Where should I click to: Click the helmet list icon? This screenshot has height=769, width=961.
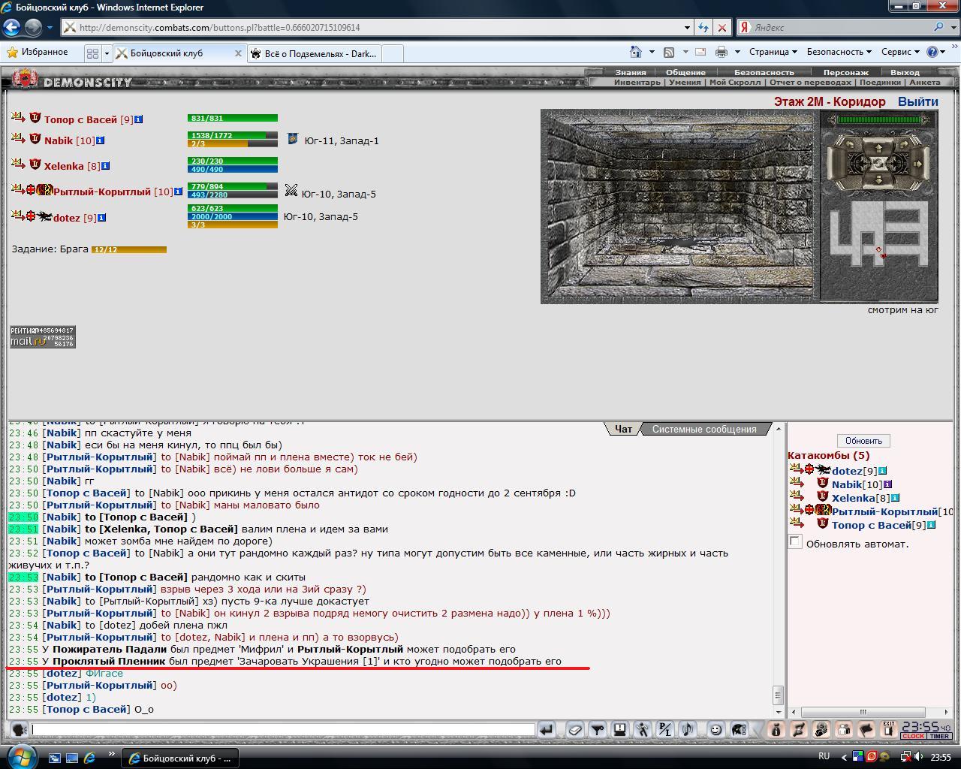click(x=739, y=730)
